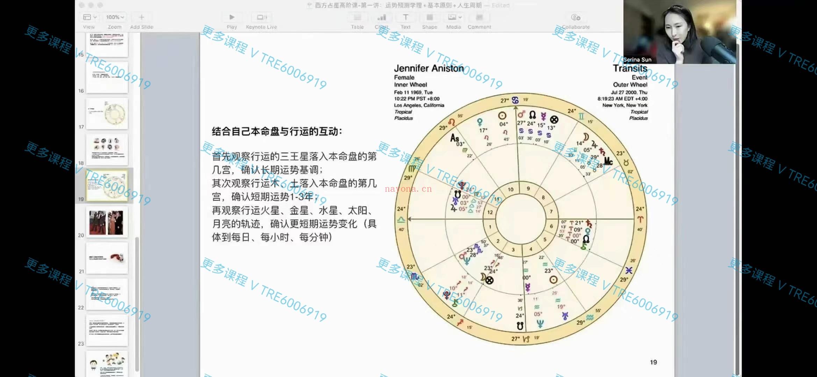Add a Text box from the toolbar
Image resolution: width=817 pixels, height=377 pixels.
(x=406, y=17)
